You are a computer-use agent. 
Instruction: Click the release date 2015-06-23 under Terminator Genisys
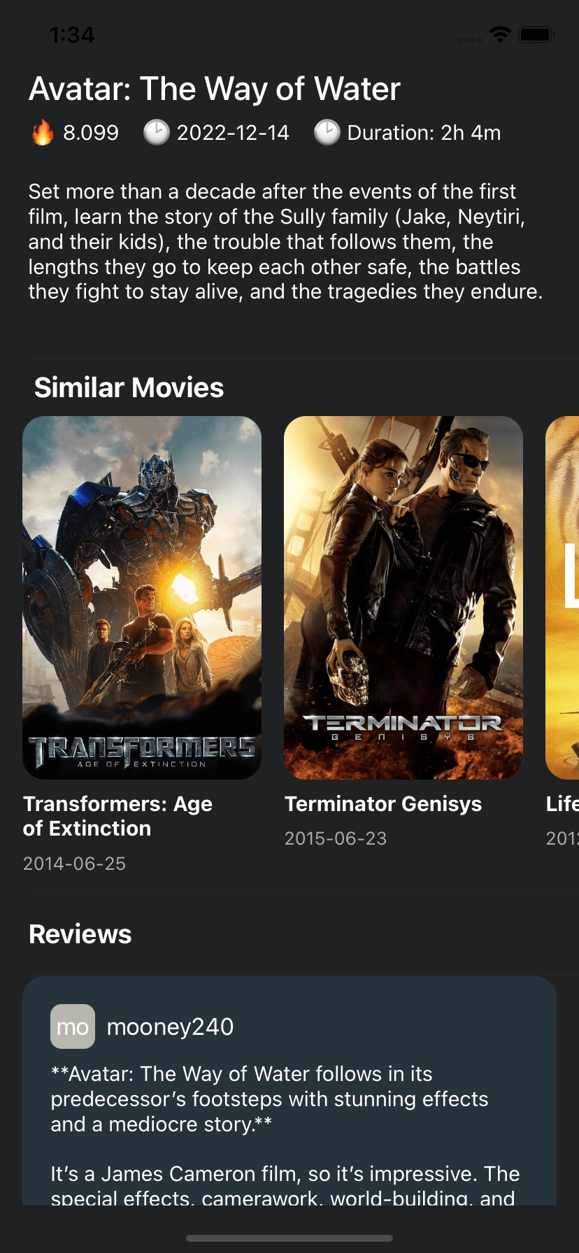tap(336, 838)
